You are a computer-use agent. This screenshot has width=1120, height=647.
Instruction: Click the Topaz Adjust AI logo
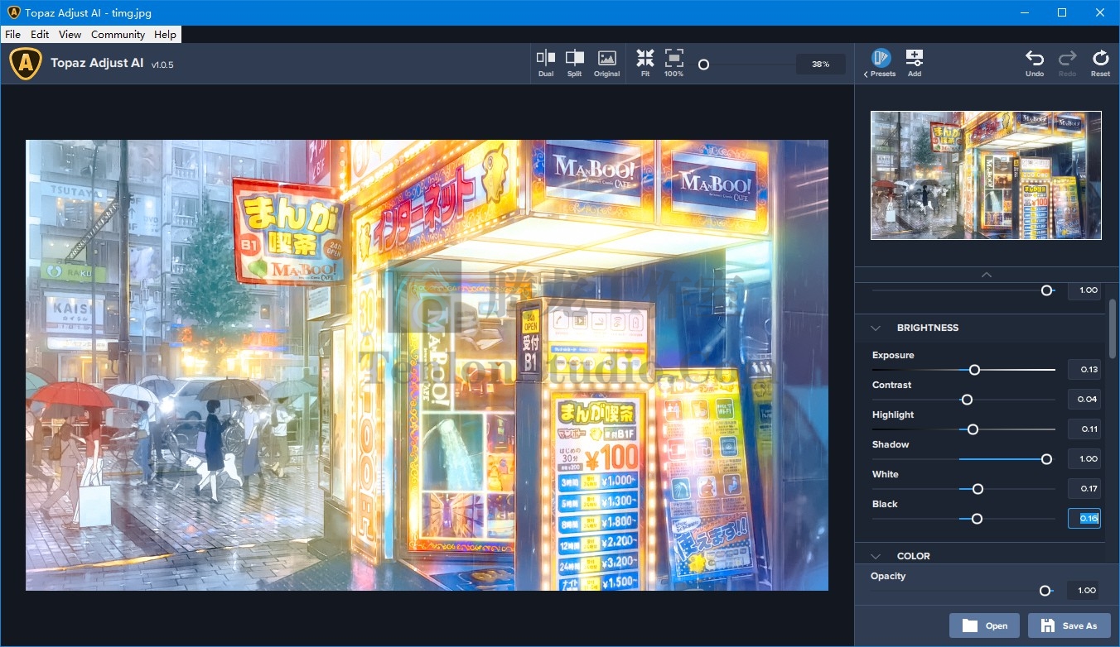pos(27,63)
